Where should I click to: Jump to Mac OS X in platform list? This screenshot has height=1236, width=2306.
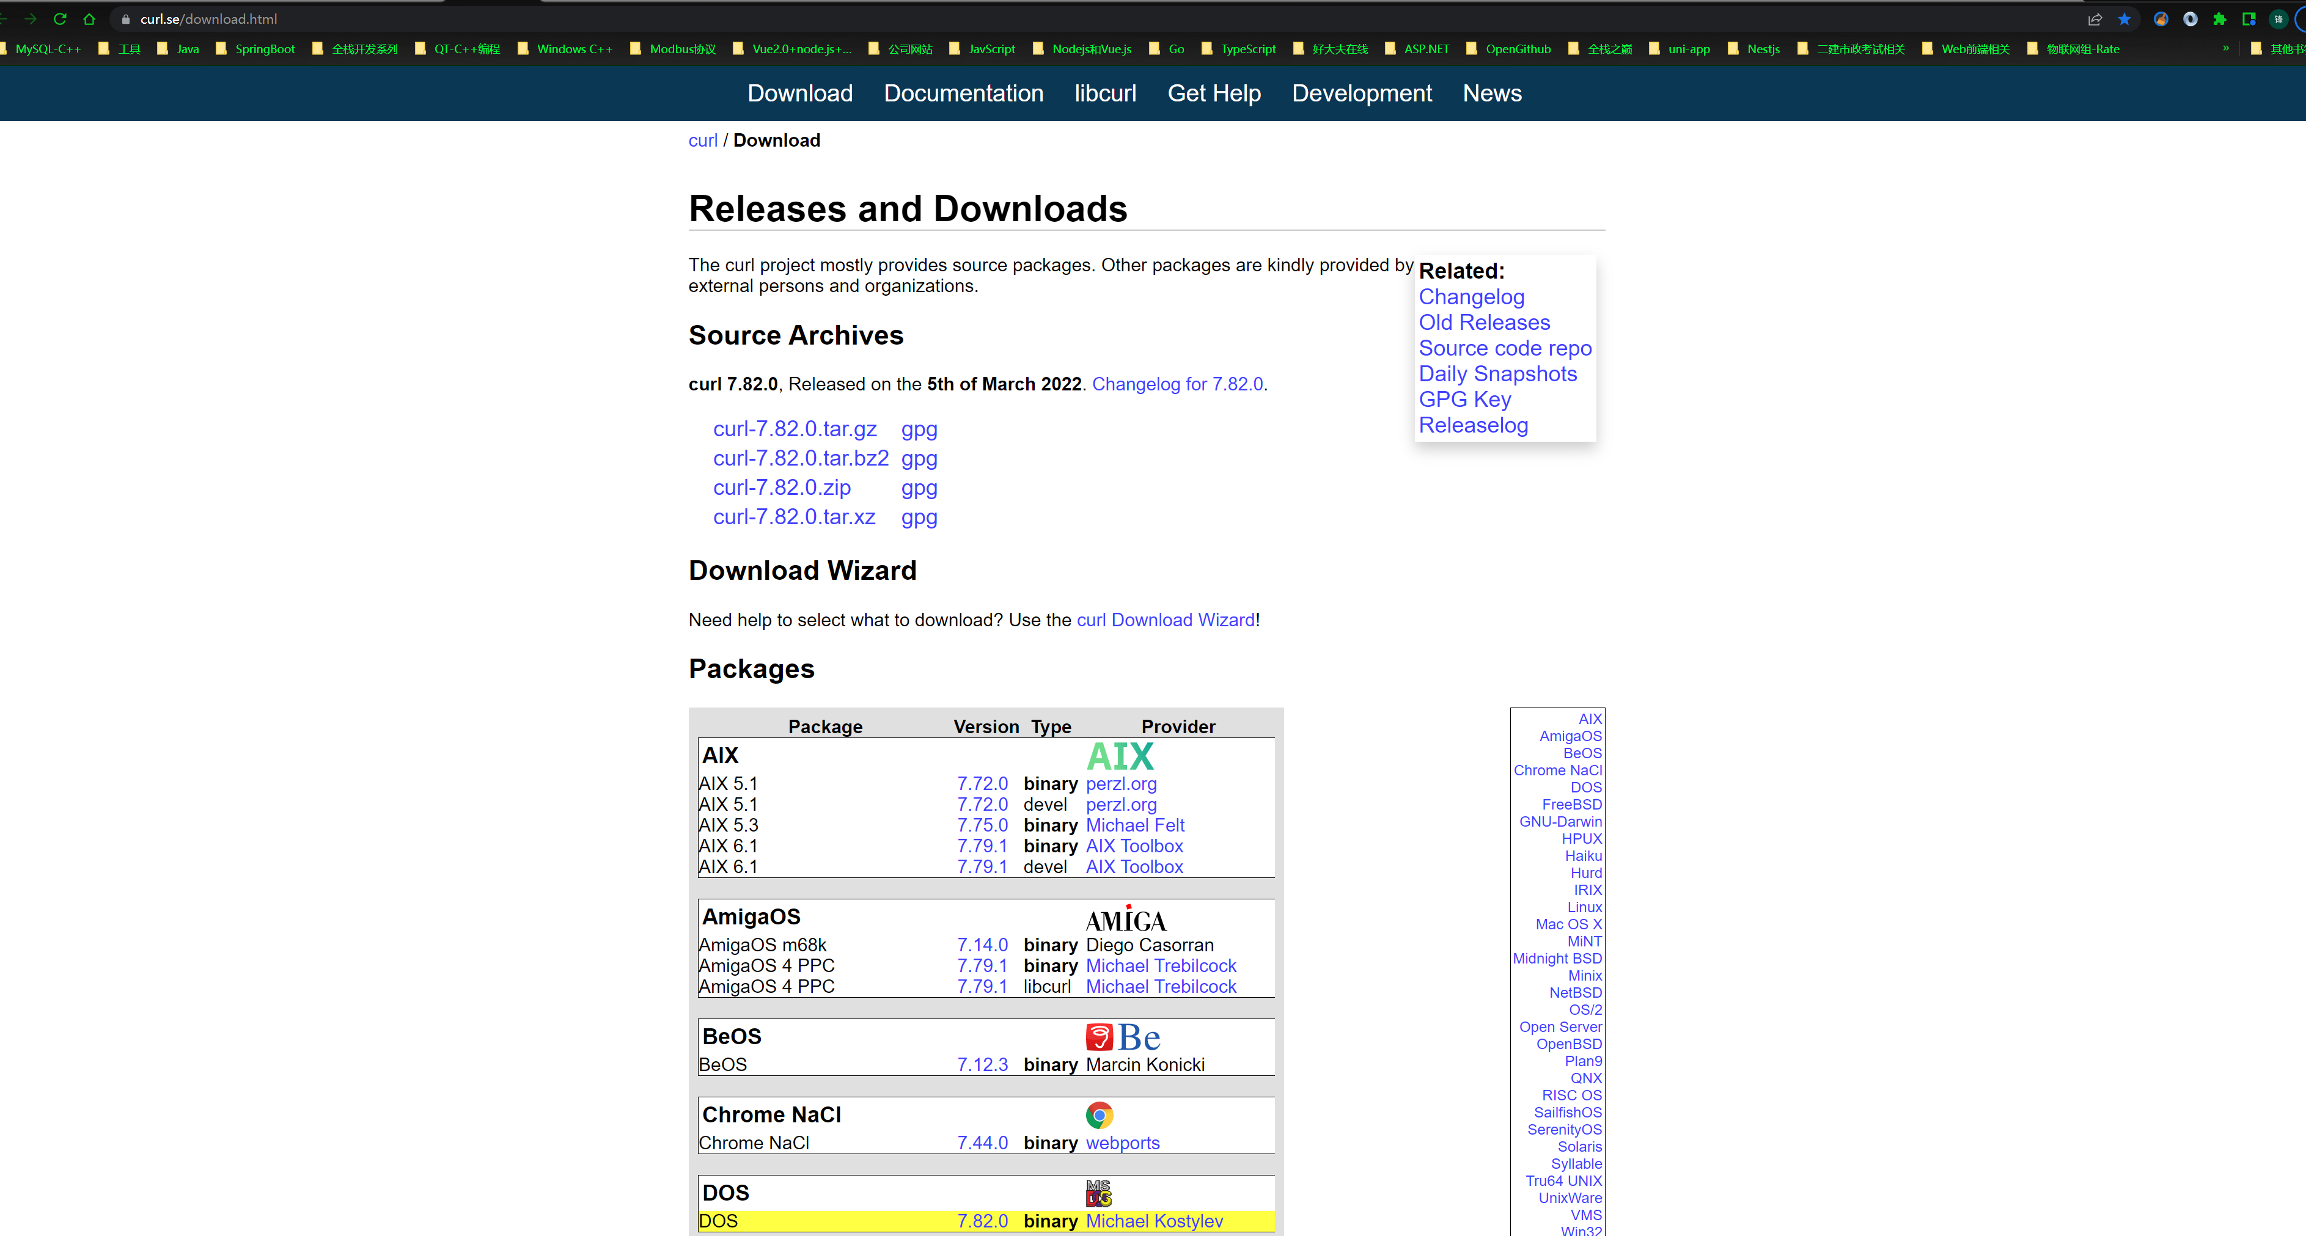1568,924
